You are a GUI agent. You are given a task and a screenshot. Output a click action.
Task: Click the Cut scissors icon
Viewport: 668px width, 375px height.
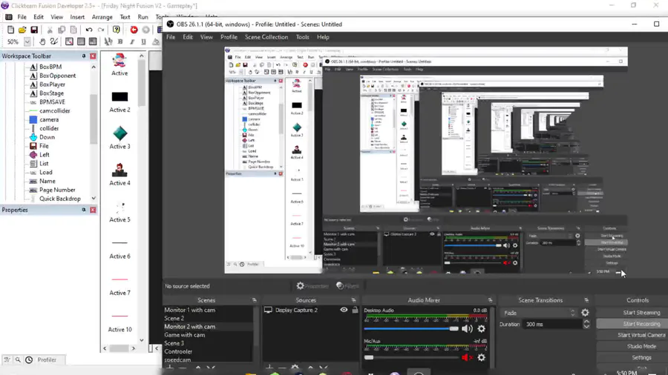(x=50, y=30)
